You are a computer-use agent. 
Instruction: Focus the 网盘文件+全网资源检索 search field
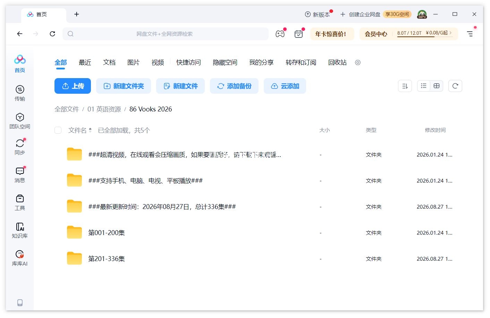pyautogui.click(x=166, y=34)
